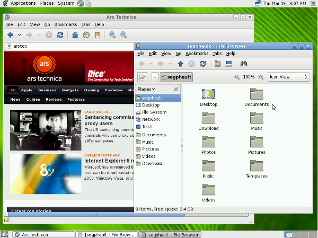Screen dimensions: 318x238
Task: Click the web browser launcher in the top panel
Action: [81, 3]
